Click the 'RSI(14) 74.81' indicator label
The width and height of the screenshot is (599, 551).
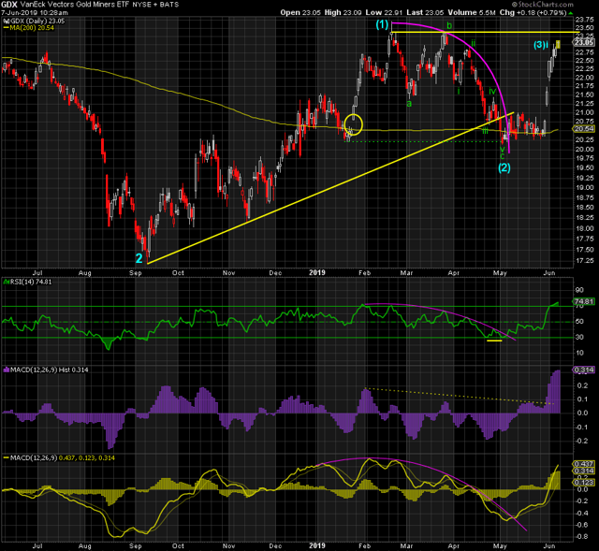point(27,282)
